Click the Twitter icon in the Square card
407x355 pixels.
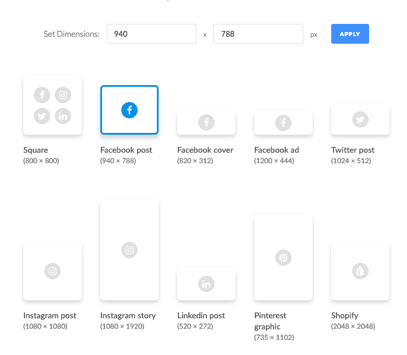click(42, 116)
